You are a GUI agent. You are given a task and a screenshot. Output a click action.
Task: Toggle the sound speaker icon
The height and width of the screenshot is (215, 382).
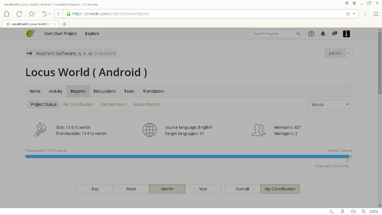click(x=353, y=212)
